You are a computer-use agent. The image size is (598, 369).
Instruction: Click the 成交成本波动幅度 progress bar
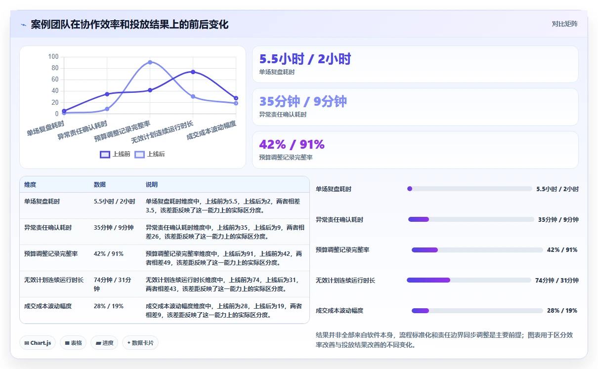tap(477, 311)
